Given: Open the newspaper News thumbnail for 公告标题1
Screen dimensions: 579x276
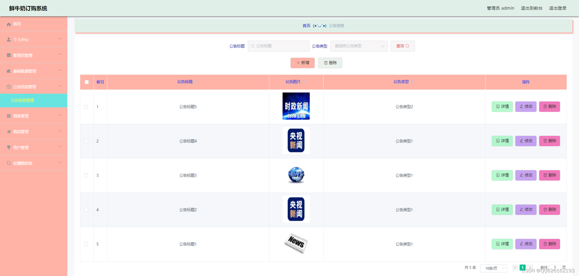Looking at the screenshot, I should pyautogui.click(x=296, y=243).
